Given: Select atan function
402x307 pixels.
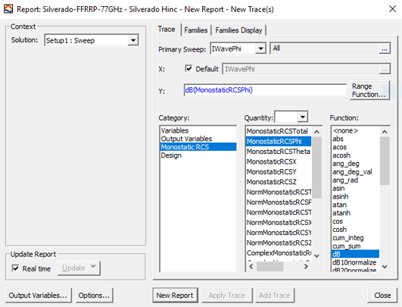Looking at the screenshot, I should (355, 205).
